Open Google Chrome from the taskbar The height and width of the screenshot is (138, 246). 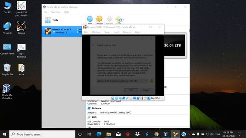[x=156, y=134]
